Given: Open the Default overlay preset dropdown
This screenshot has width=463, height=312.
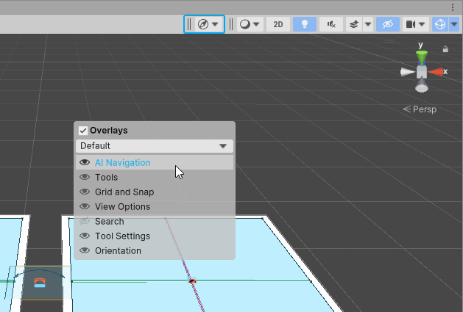Looking at the screenshot, I should click(x=154, y=146).
